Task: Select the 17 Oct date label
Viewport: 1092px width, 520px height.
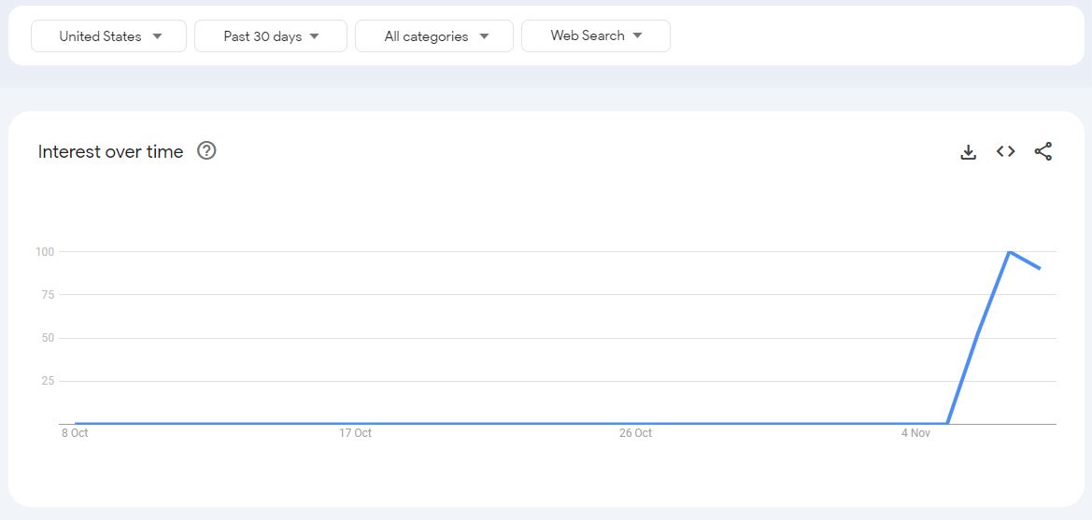Action: (x=355, y=433)
